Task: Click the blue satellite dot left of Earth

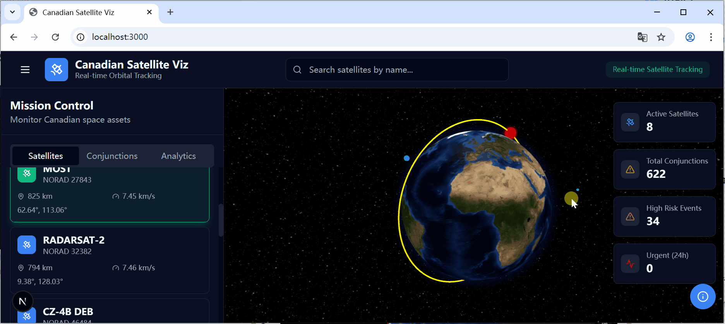Action: 406,158
